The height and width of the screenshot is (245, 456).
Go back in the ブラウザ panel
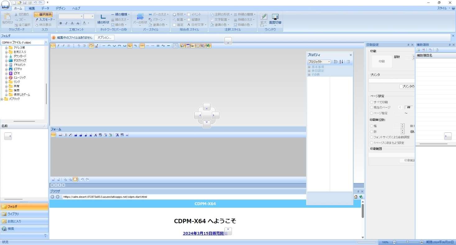coord(53,197)
